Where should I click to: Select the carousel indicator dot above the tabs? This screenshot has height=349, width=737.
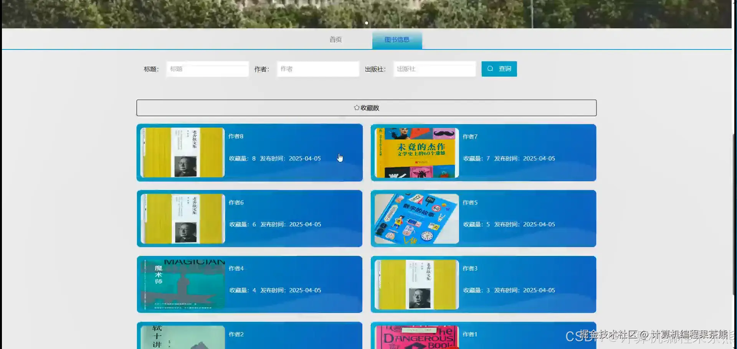pyautogui.click(x=367, y=23)
